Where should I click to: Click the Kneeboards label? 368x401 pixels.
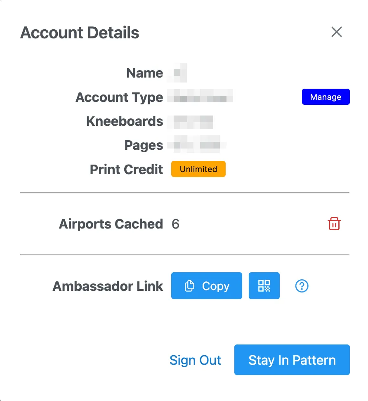125,121
